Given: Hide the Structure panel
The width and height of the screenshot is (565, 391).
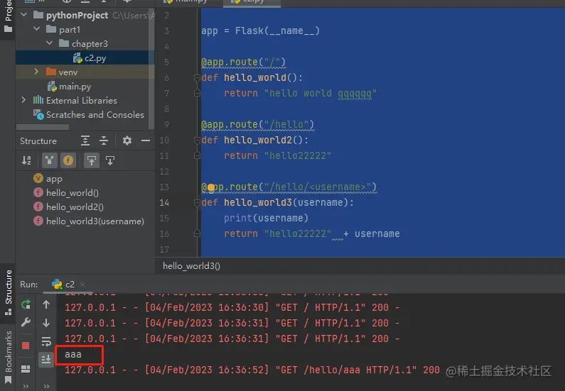Looking at the screenshot, I should (x=146, y=141).
